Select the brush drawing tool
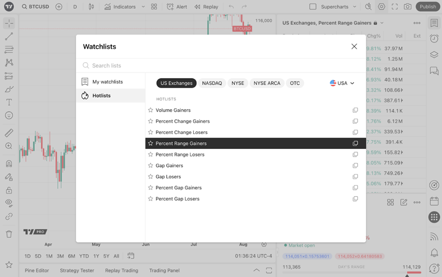This screenshot has width=442, height=277. click(x=9, y=89)
